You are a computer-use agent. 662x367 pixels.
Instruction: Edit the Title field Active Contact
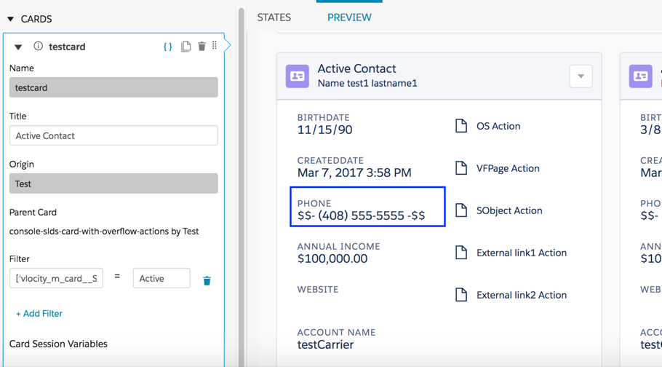click(113, 135)
